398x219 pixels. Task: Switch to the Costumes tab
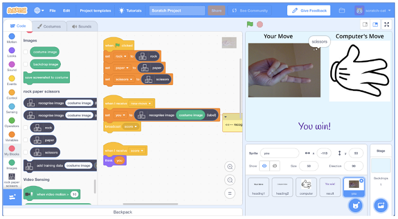click(x=49, y=26)
